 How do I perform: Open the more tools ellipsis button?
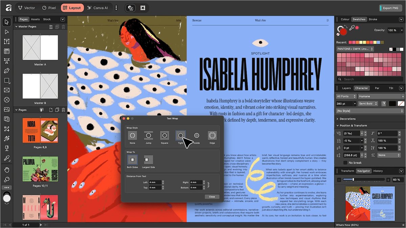click(6, 187)
